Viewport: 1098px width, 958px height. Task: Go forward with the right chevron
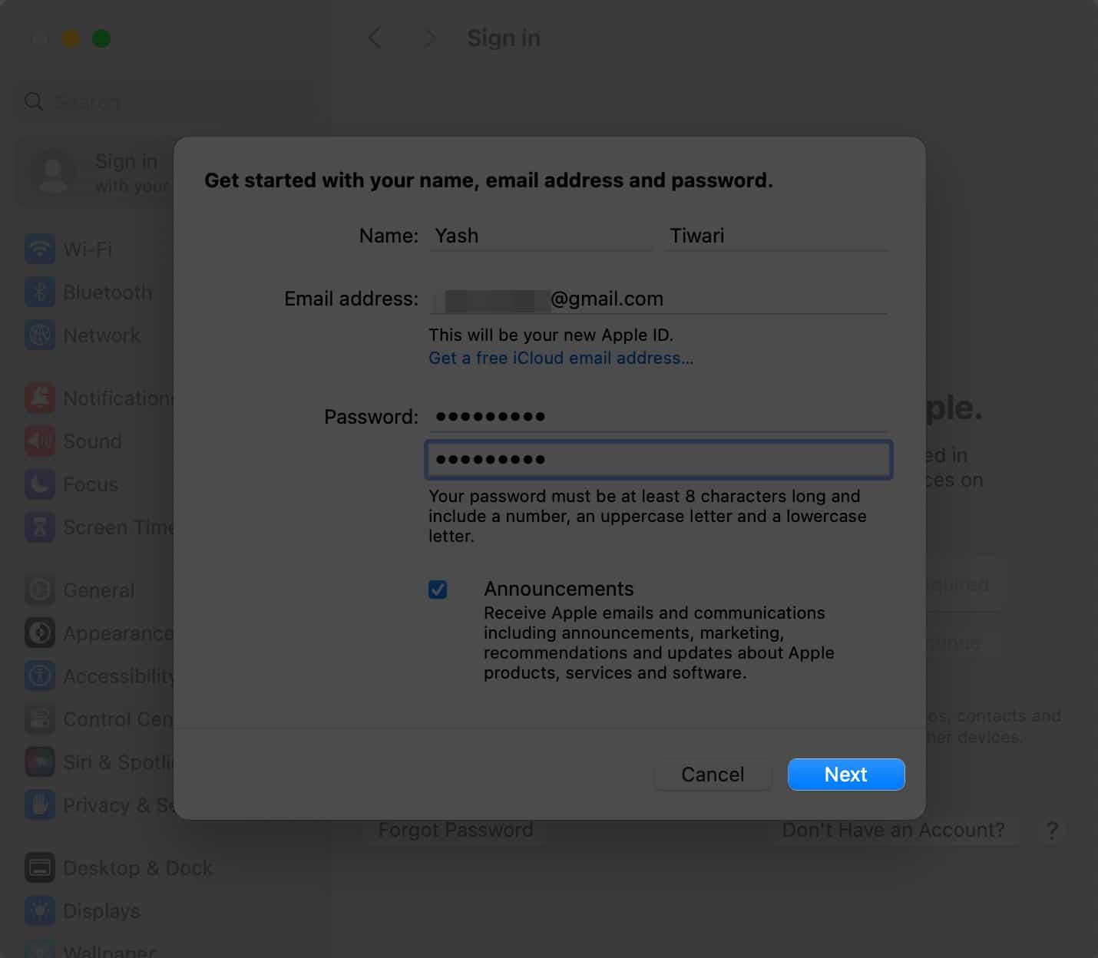(x=430, y=38)
